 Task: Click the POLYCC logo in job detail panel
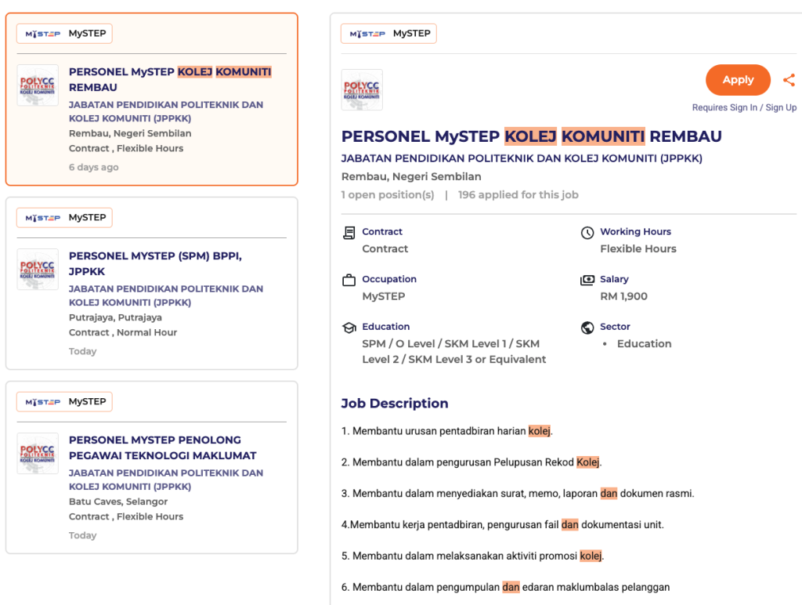pyautogui.click(x=362, y=90)
